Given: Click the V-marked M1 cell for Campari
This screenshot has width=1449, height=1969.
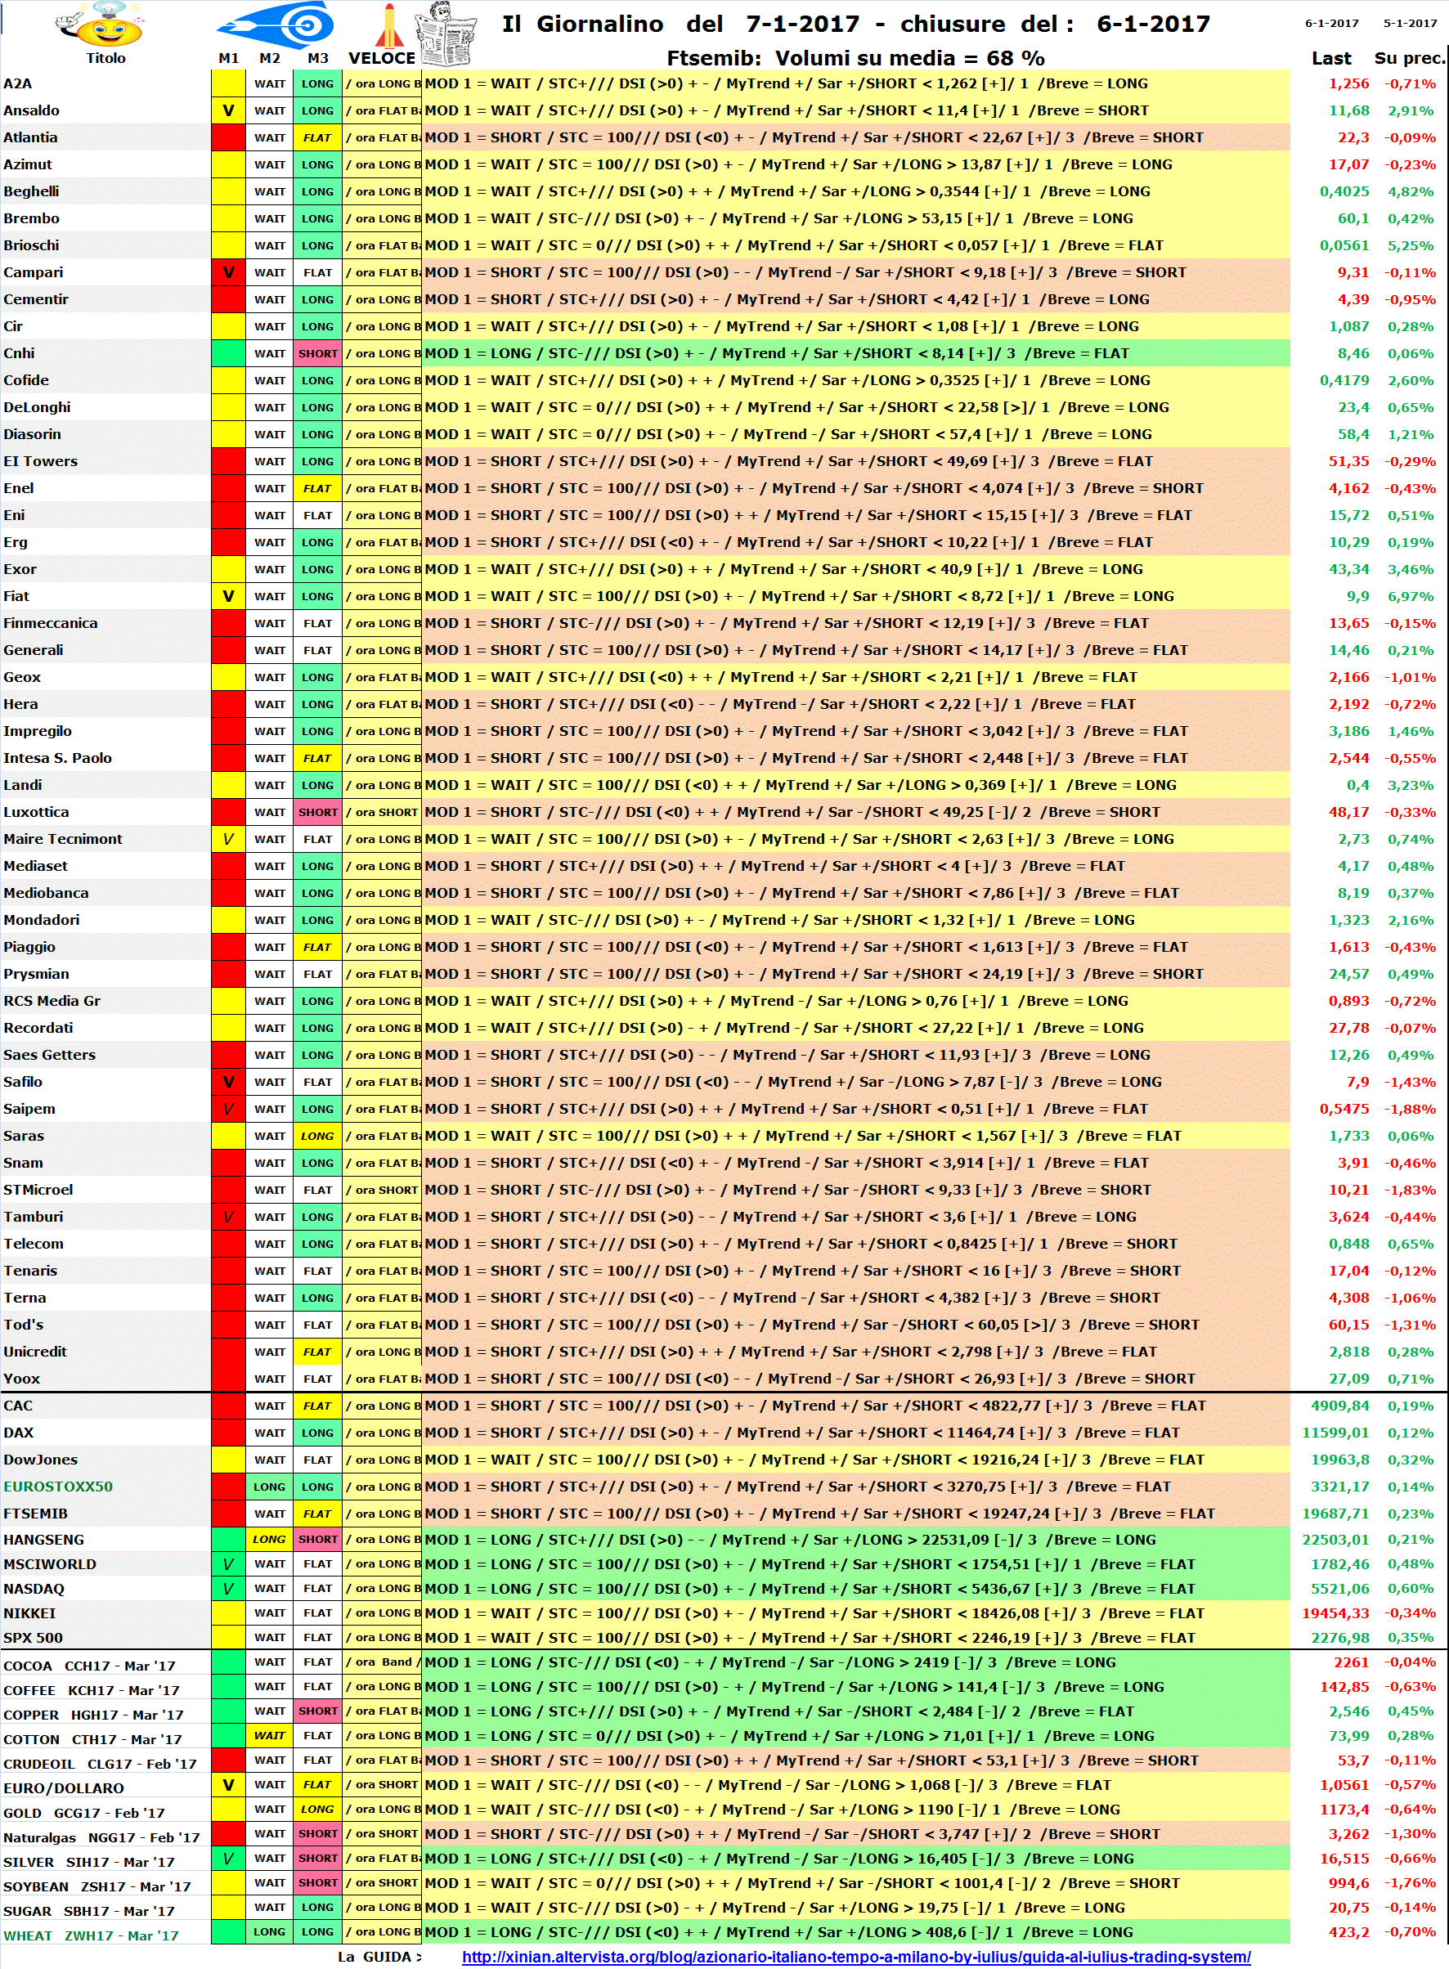Looking at the screenshot, I should tap(228, 272).
